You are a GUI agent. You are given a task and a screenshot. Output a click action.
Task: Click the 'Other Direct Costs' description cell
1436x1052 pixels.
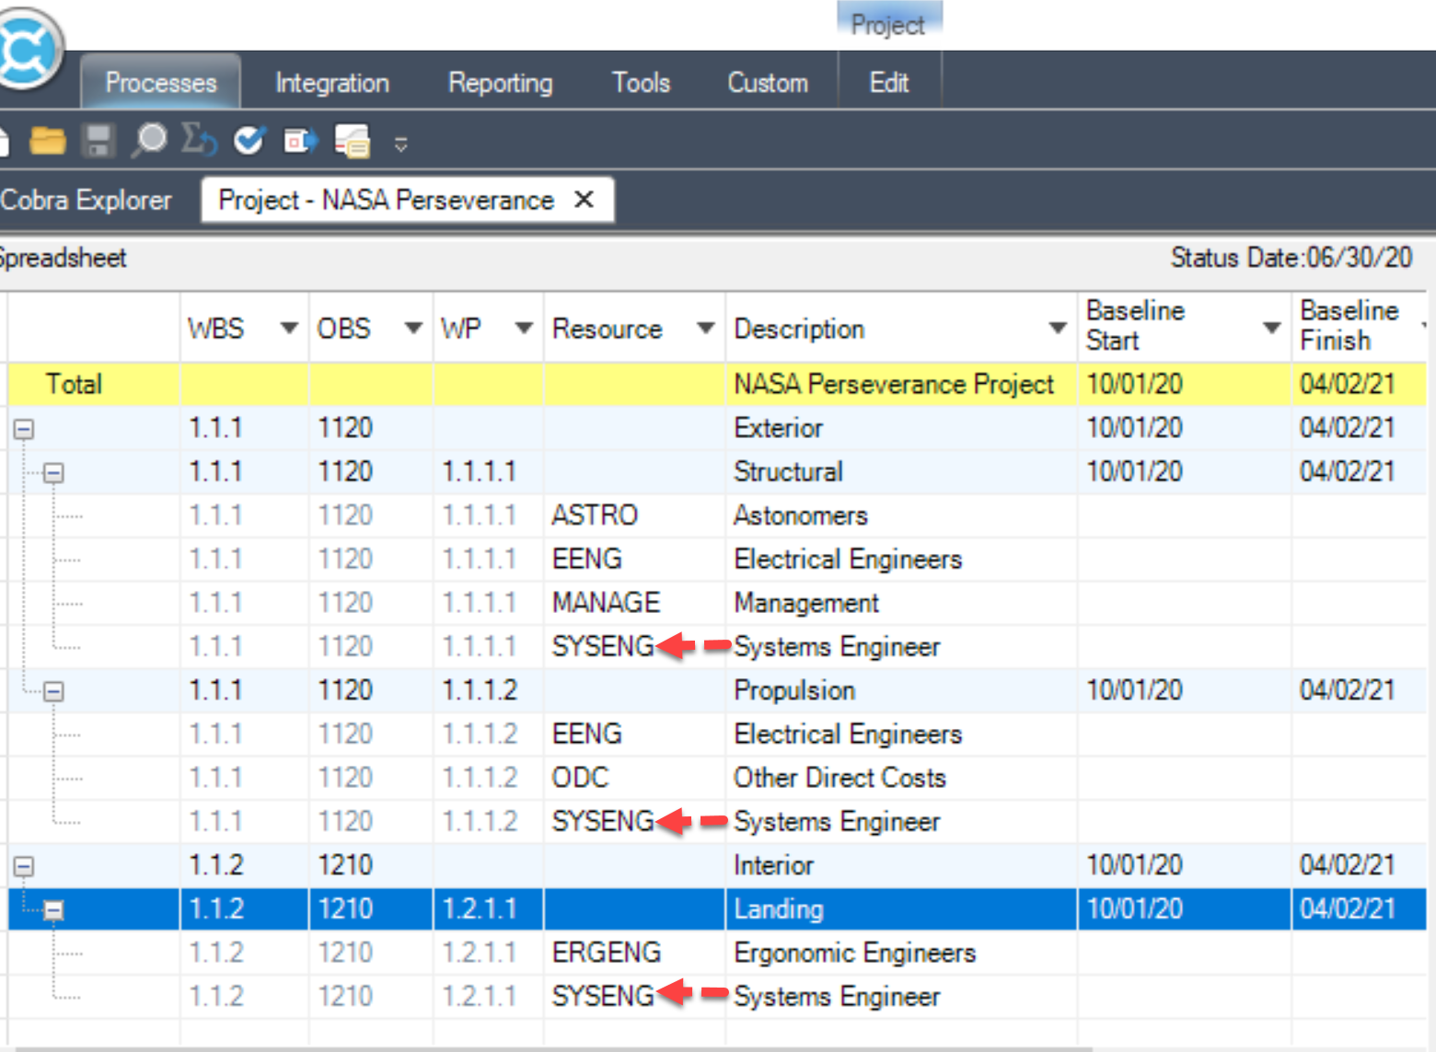click(901, 778)
